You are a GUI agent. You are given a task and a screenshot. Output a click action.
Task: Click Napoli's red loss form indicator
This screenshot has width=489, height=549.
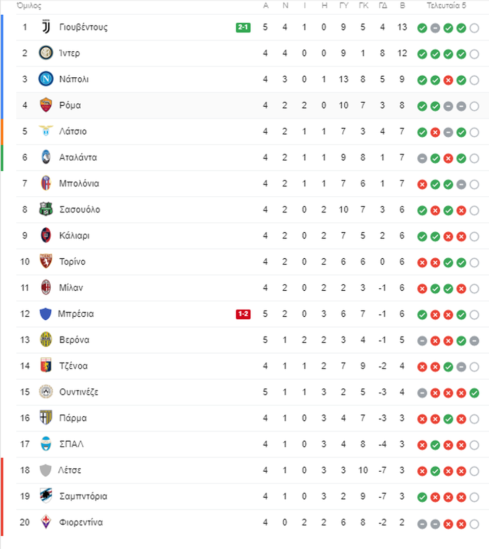[x=448, y=80]
